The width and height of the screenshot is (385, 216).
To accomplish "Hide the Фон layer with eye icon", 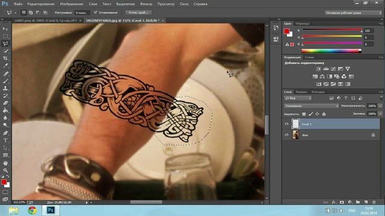I will click(x=286, y=135).
